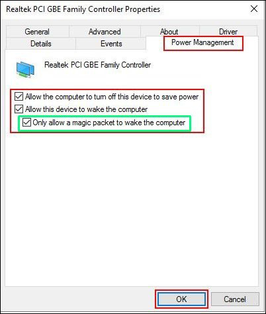Open the Advanced tab

click(x=105, y=32)
